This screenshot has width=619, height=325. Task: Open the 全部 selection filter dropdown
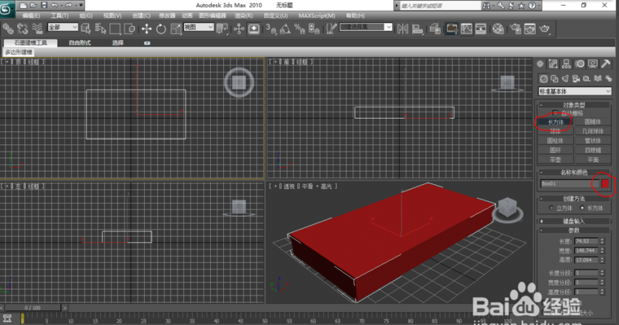click(63, 27)
